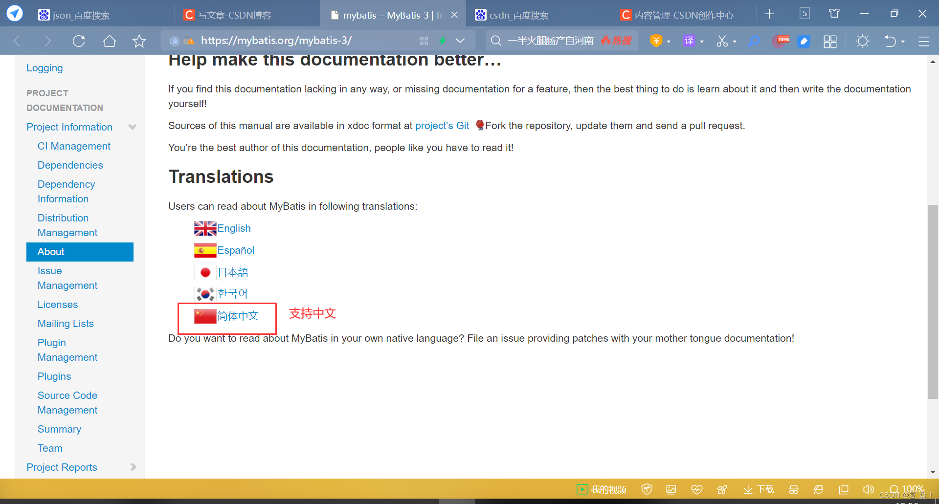
Task: Open Issue Management in sidebar
Action: point(67,278)
